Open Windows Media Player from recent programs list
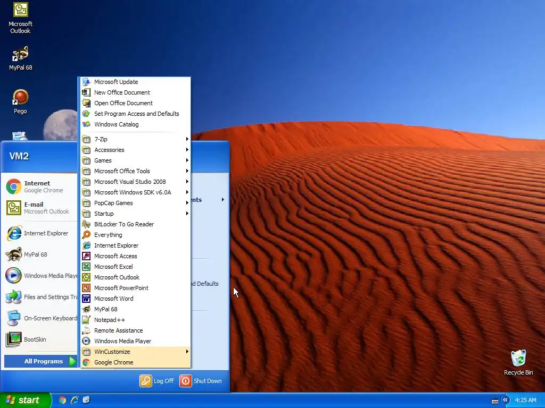The image size is (545, 408). 40,276
